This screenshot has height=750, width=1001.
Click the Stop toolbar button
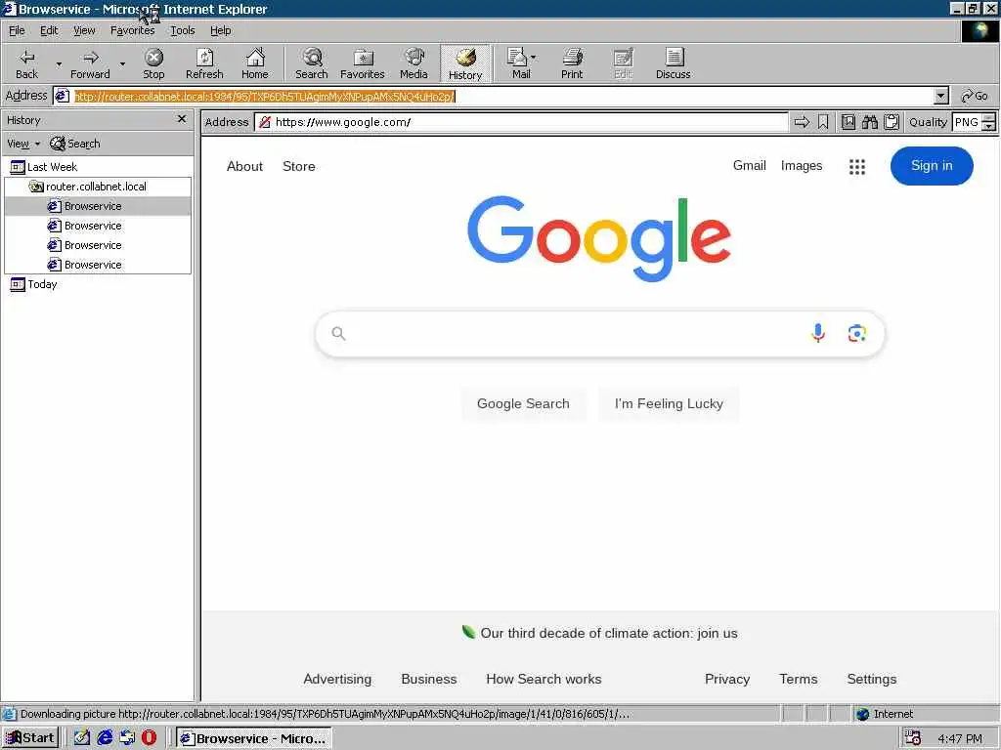pyautogui.click(x=153, y=63)
